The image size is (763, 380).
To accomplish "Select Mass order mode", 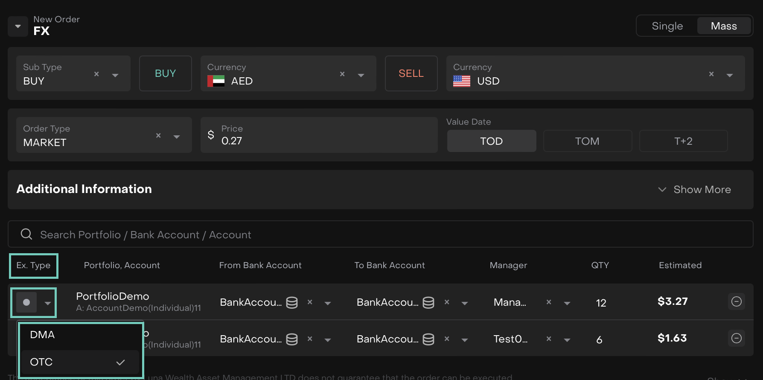I will (724, 26).
